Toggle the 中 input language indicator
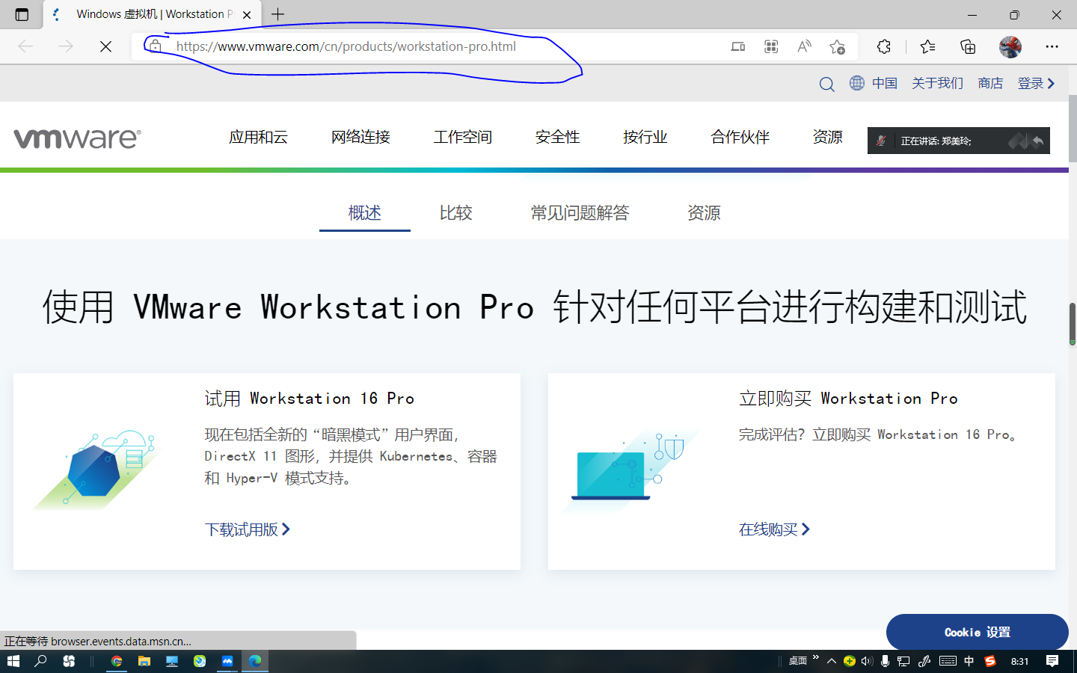 [x=969, y=661]
